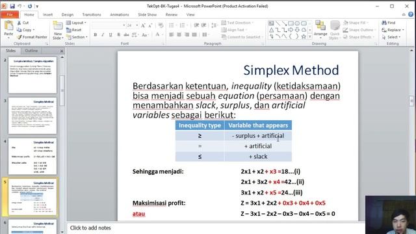This screenshot has height=234, width=416.
Task: Decrease font size with Shrink Font button
Action: pos(150,25)
